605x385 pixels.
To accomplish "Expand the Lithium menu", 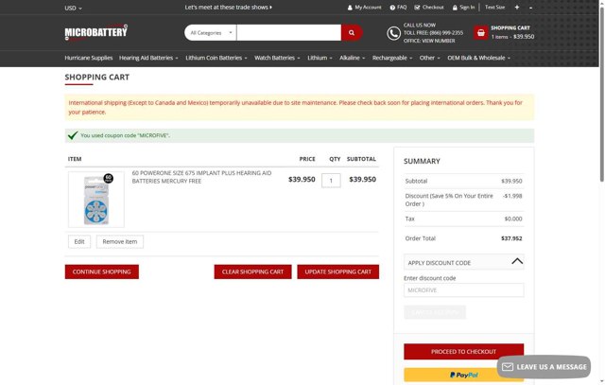I will tap(320, 58).
